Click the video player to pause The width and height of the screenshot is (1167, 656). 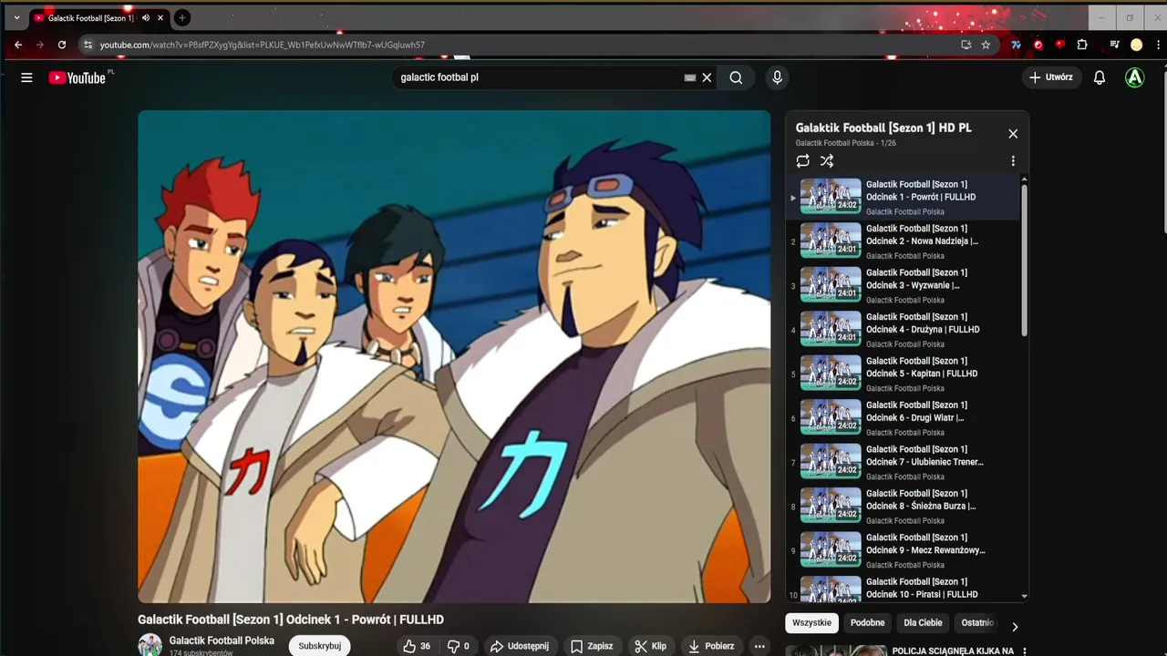[x=454, y=356]
